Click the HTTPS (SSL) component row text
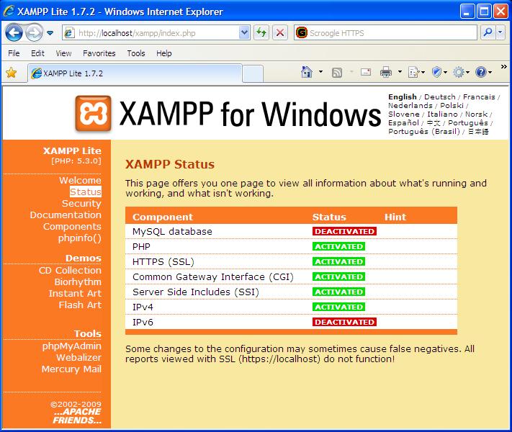The width and height of the screenshot is (512, 432). pos(163,262)
